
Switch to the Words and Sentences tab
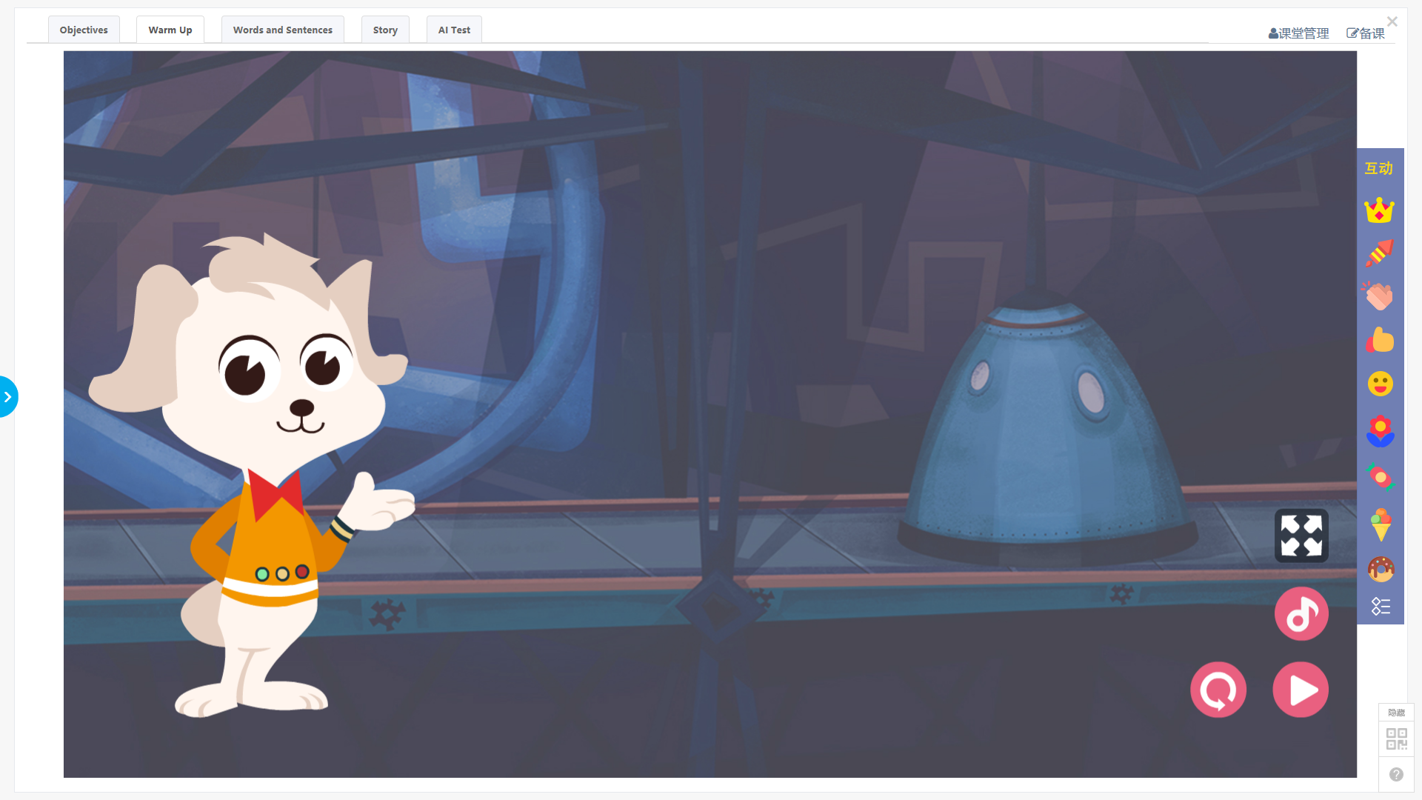click(x=282, y=30)
